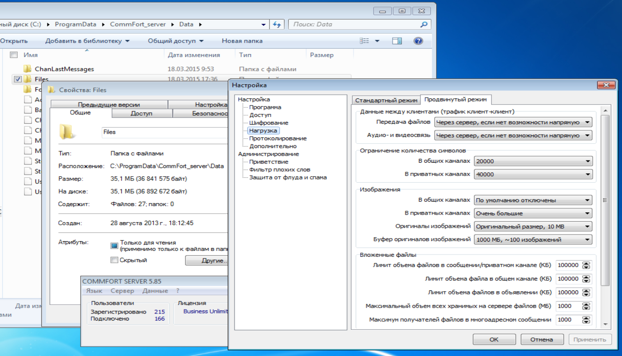Open the ChanLastMessages folder icon
Screen dimensions: 622x356
[x=28, y=69]
